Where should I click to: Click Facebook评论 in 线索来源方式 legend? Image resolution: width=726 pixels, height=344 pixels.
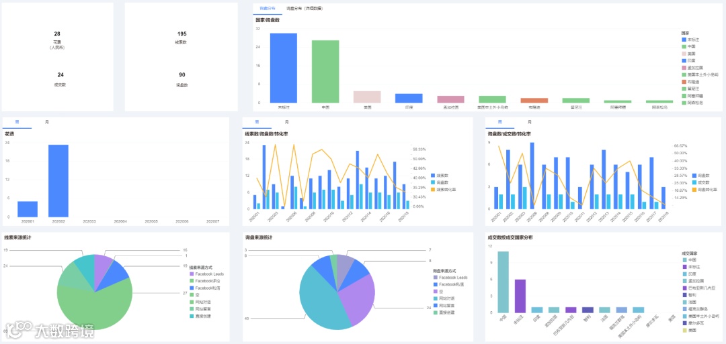coord(204,281)
